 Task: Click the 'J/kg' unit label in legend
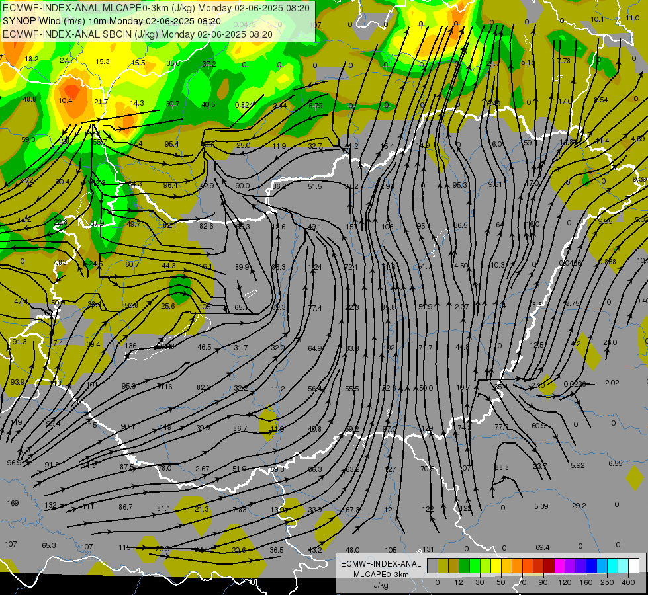click(x=381, y=585)
